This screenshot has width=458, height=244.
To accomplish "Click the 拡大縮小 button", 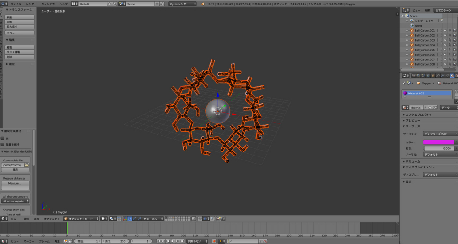I will click(x=20, y=26).
